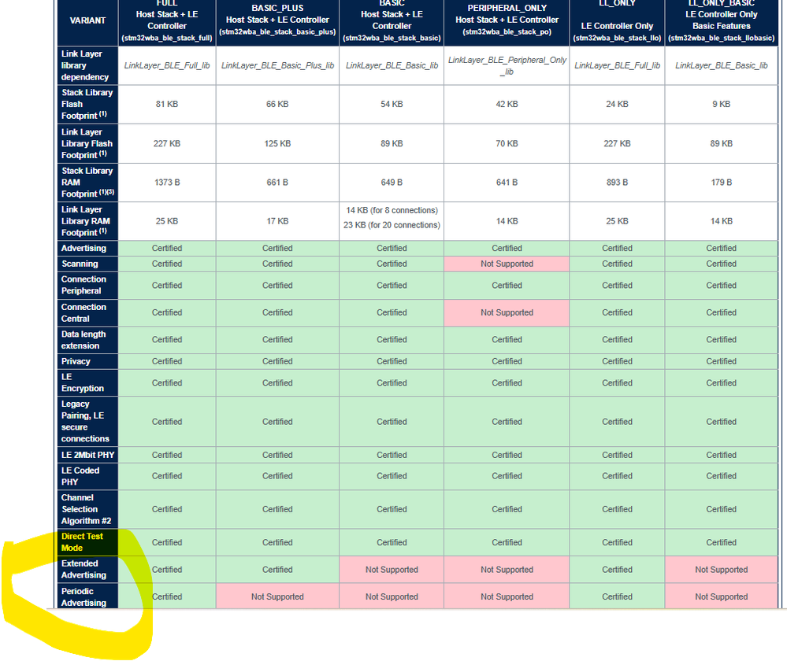Click LL_ONLY_BASIC 'Not Supported' for Extended Advertising
787x661 pixels.
click(722, 570)
